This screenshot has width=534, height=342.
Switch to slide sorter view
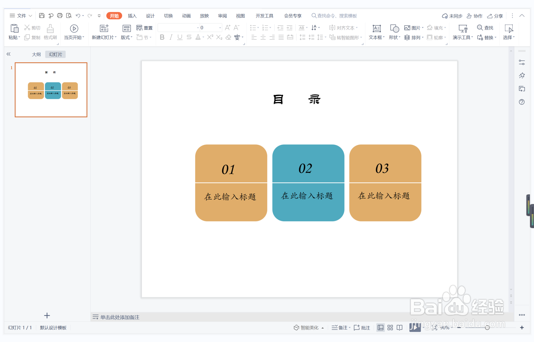coord(390,327)
